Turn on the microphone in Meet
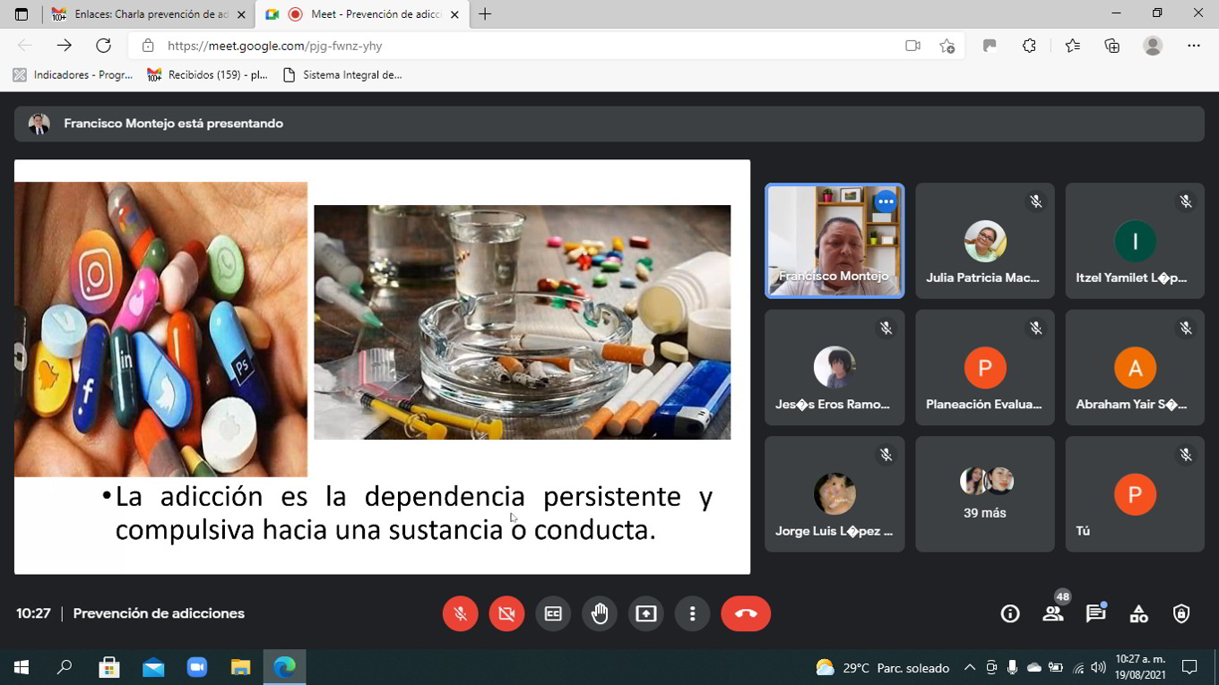This screenshot has width=1219, height=685. pyautogui.click(x=460, y=613)
